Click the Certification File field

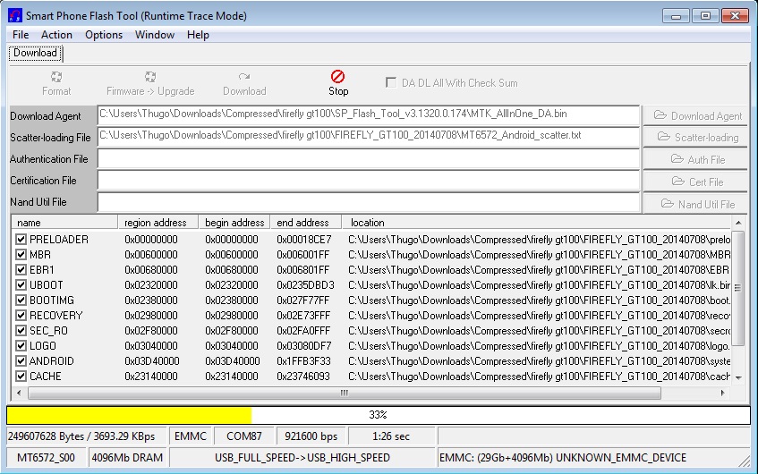pyautogui.click(x=369, y=181)
